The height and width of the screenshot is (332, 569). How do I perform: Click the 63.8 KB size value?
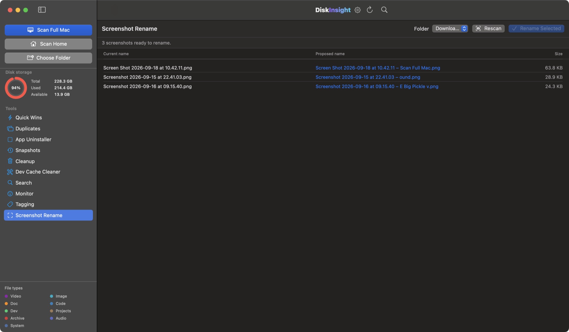554,68
